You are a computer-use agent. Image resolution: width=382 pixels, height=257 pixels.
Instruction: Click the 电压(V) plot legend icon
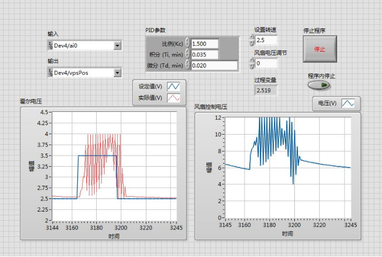pyautogui.click(x=348, y=103)
